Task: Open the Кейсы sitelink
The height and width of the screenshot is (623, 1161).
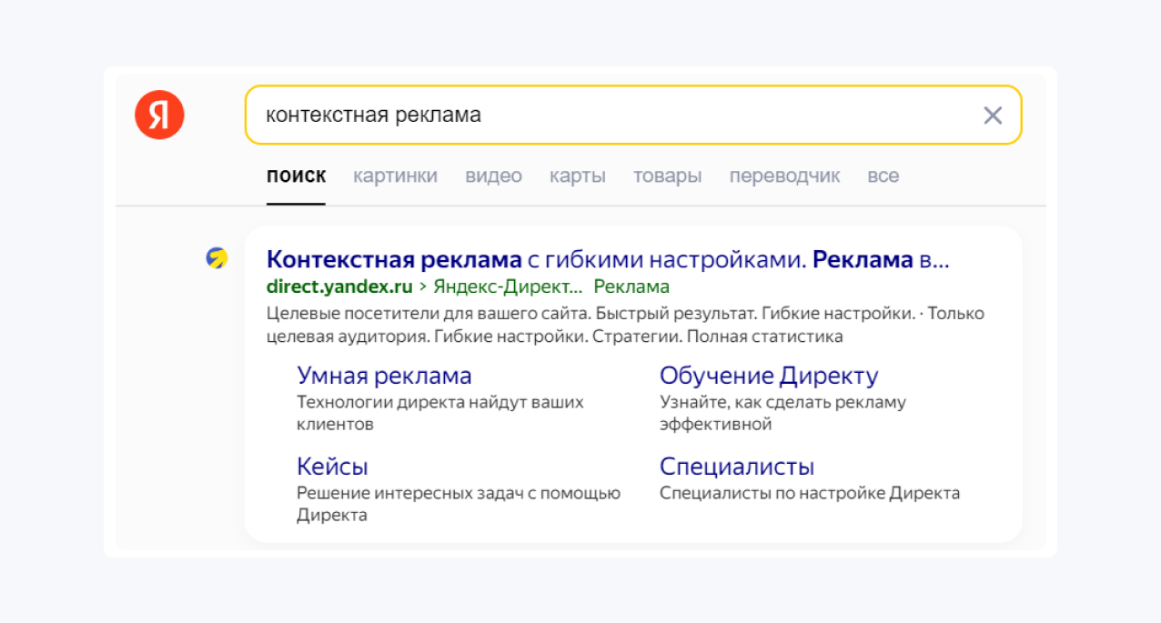Action: tap(333, 467)
